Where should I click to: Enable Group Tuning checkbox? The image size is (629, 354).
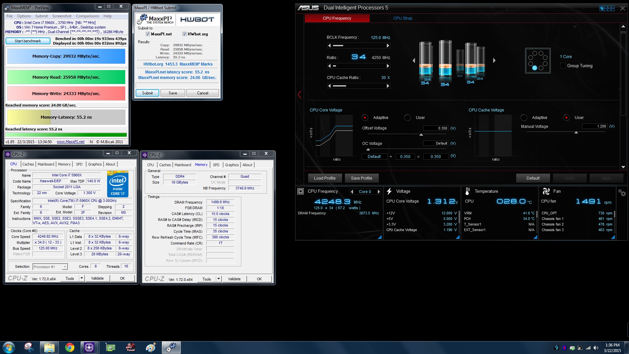click(563, 66)
